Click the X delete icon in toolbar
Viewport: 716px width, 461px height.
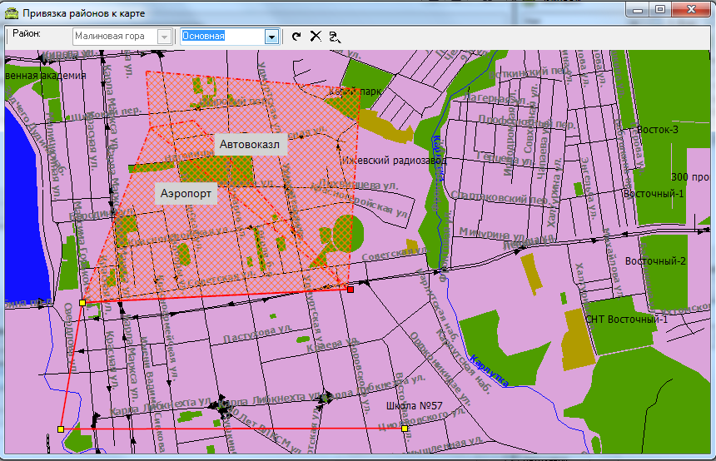tap(316, 37)
